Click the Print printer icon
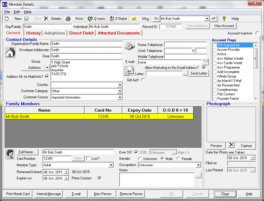264x201 pixels. (68, 19)
